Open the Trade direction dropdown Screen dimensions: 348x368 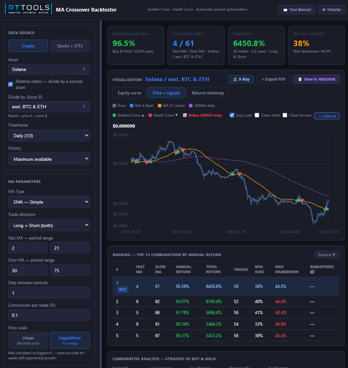click(49, 225)
